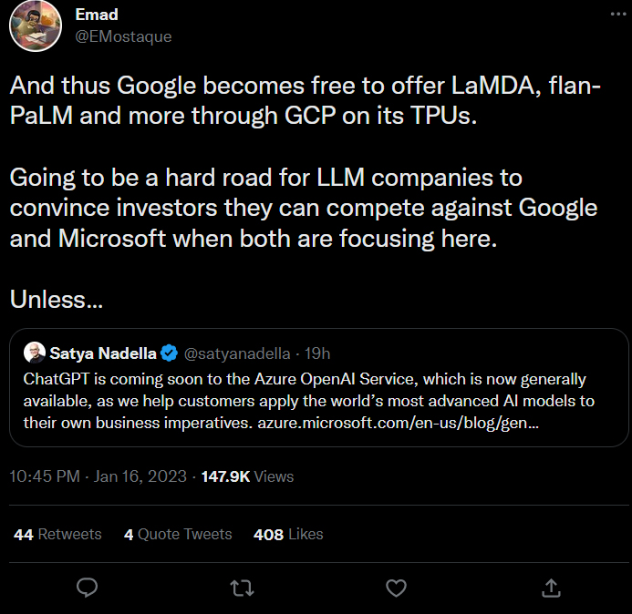The image size is (632, 614).
Task: Click Satya Nadella's blue verified badge
Action: point(169,353)
